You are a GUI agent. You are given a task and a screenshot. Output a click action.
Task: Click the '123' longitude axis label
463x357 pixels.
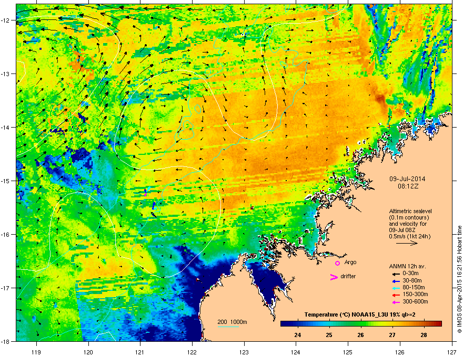point(244,352)
